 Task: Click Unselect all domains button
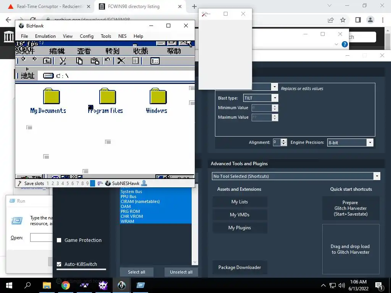181,272
